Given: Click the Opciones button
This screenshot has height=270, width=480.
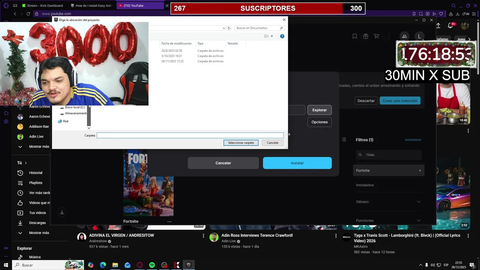Looking at the screenshot, I should click(319, 122).
